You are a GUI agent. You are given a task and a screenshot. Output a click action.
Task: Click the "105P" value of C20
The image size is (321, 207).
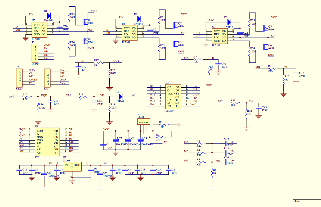(x=66, y=29)
